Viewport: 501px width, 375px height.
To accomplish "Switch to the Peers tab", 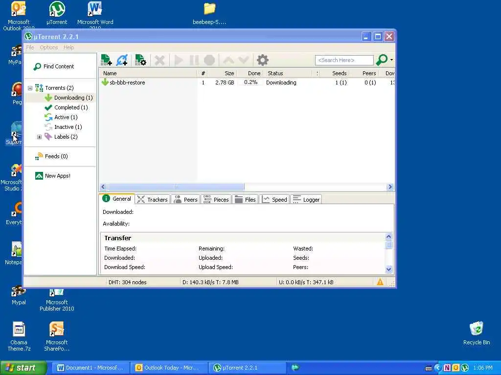I will 185,200.
